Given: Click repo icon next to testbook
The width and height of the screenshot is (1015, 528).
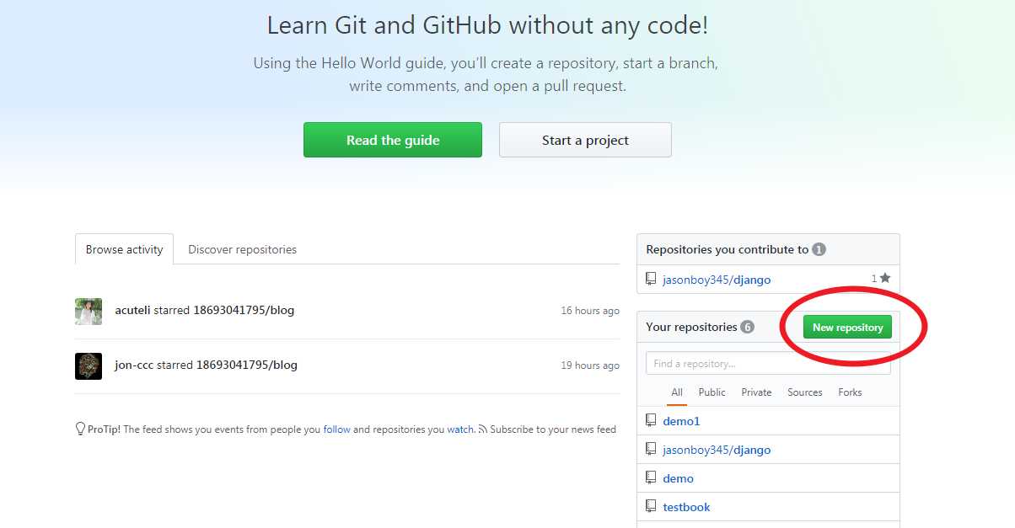Looking at the screenshot, I should [x=651, y=506].
